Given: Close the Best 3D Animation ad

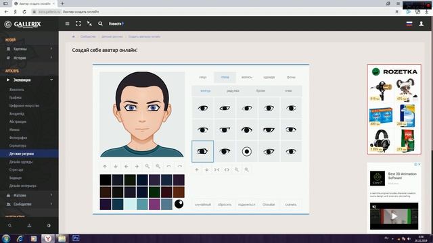Looking at the screenshot, I should [419, 165].
